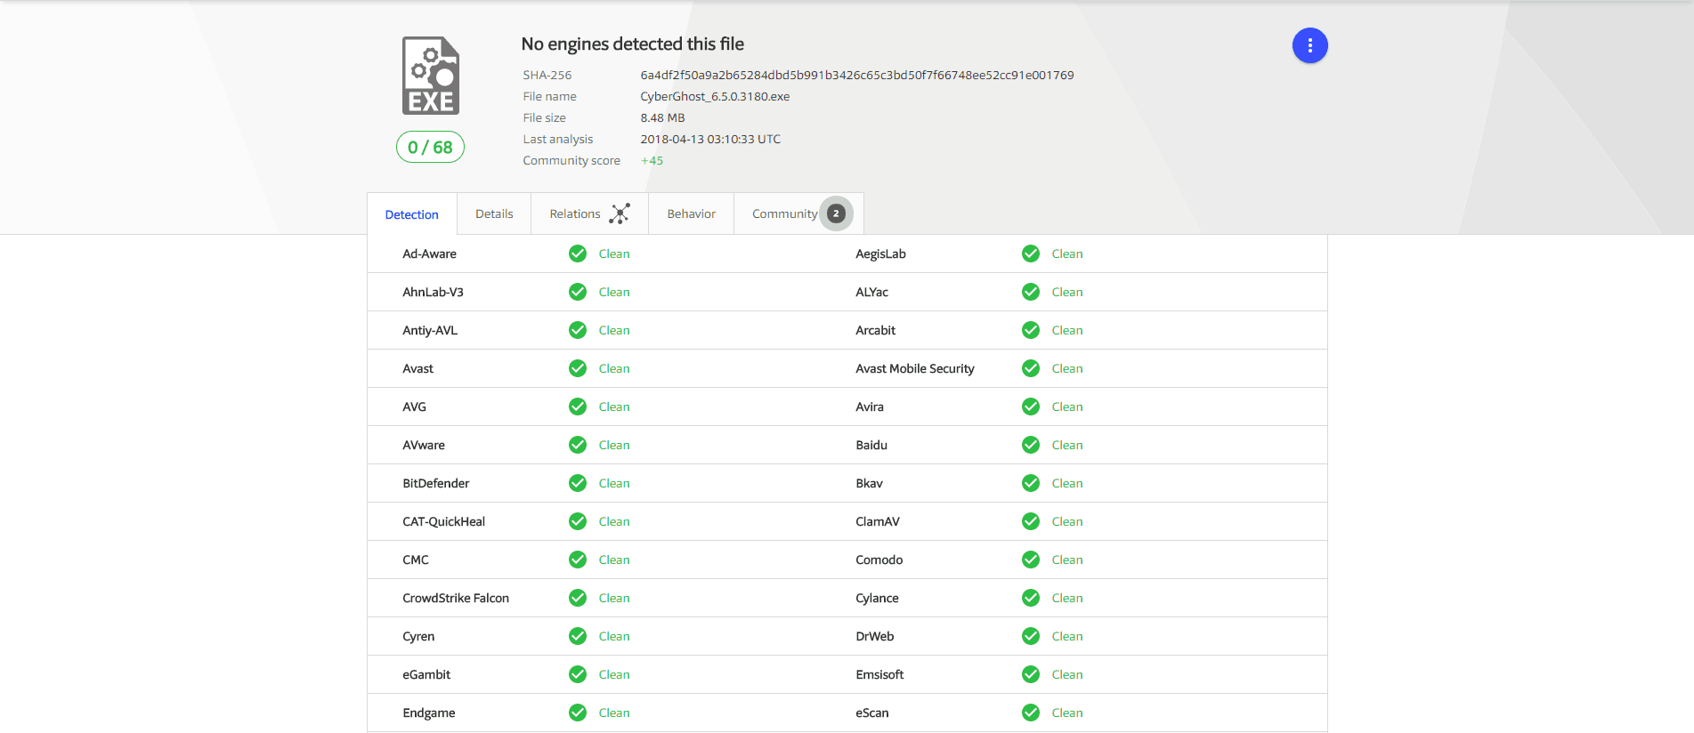Select the Detection tab
Screen dimensions: 1694x733
(x=412, y=214)
